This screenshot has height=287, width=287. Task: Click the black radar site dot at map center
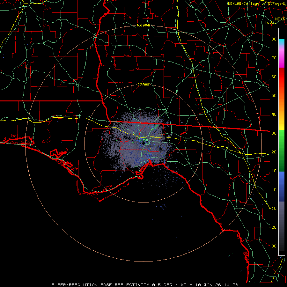(143, 143)
